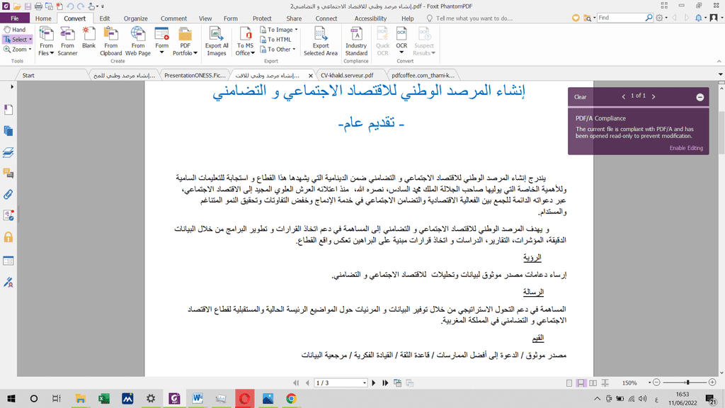Switch to the Home ribbon tab
The image size is (725, 408).
point(43,18)
